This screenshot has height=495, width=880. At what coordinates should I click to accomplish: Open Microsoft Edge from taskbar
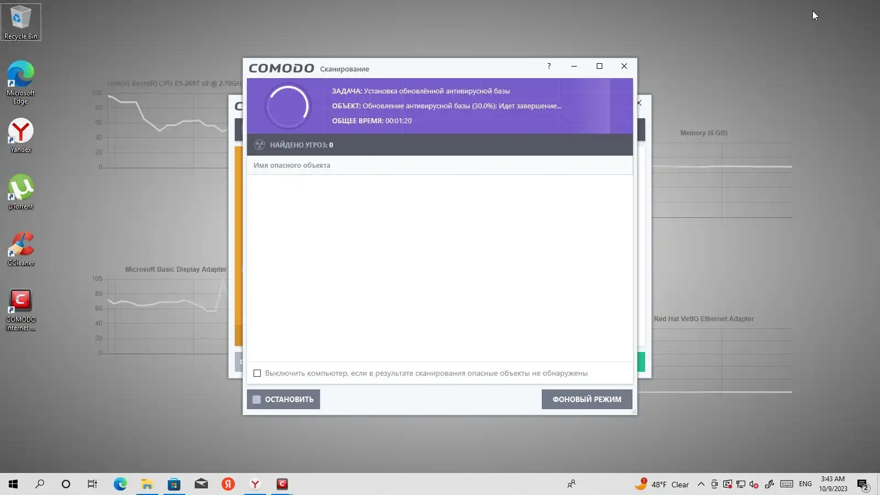[120, 484]
